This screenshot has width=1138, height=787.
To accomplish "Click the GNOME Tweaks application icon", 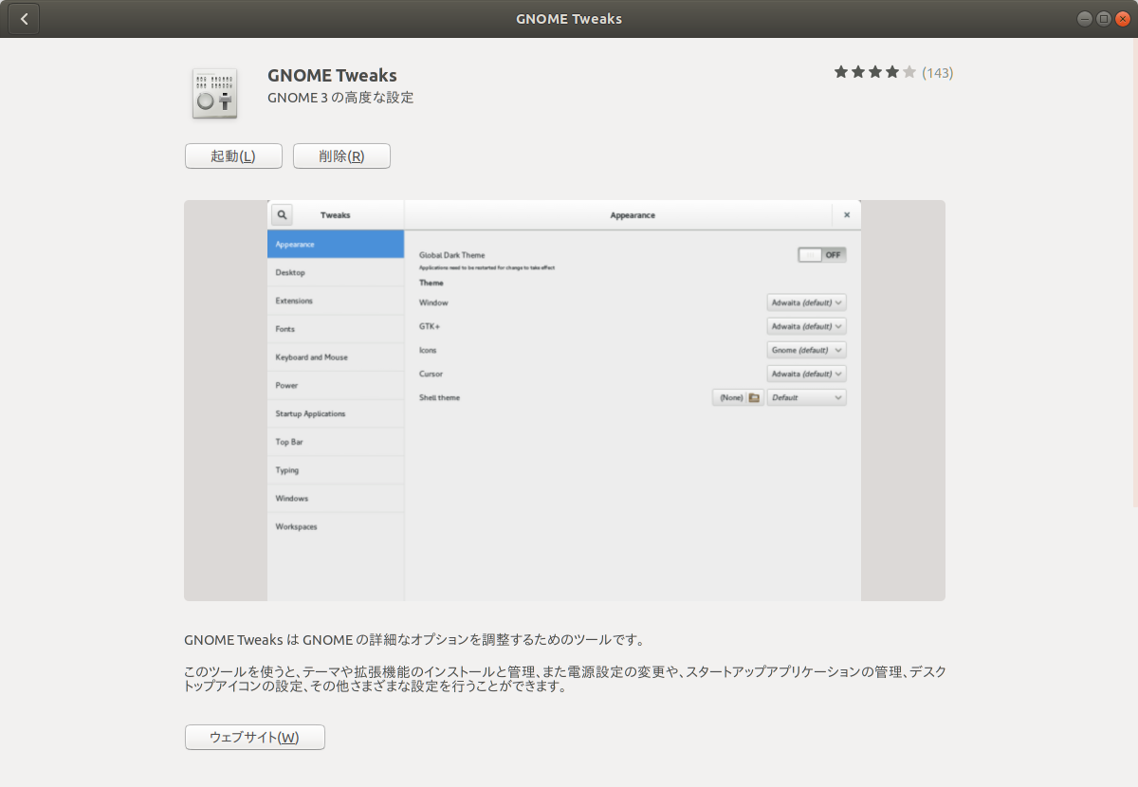I will [213, 92].
